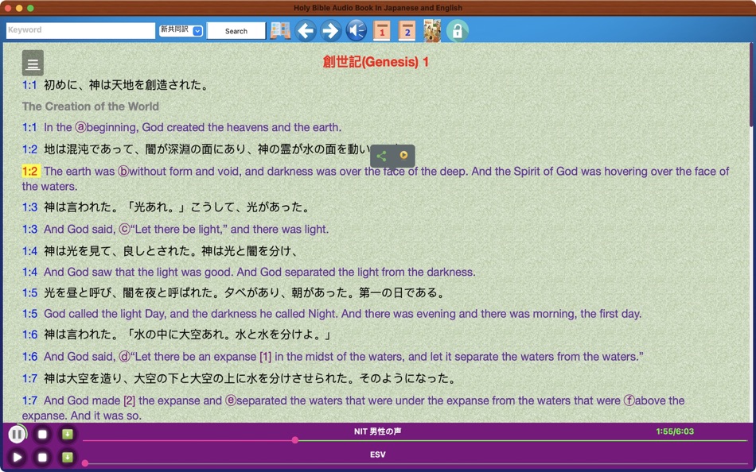Open the hamburger menu above chapter text

(x=31, y=63)
